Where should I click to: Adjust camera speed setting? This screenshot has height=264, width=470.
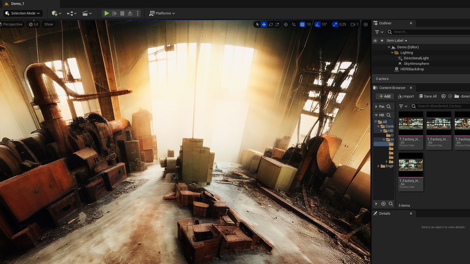pos(354,25)
